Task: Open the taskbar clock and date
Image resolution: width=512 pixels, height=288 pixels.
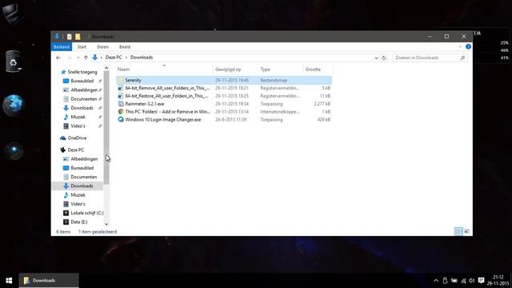Action: tap(498, 281)
